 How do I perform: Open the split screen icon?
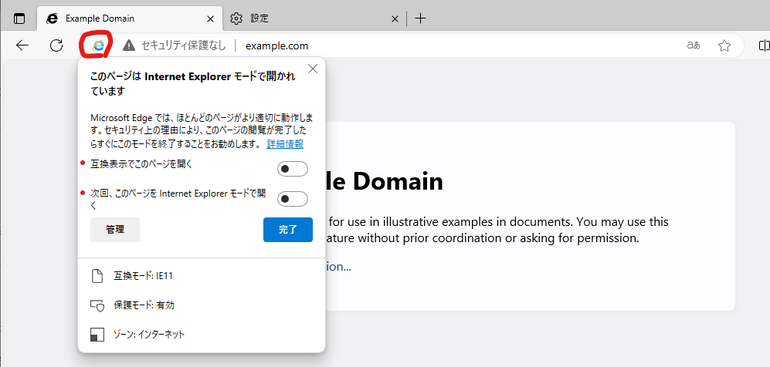pos(764,45)
